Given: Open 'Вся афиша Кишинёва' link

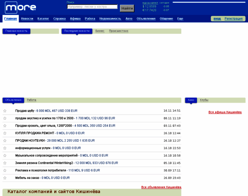Looking at the screenshot, I should [225, 112].
